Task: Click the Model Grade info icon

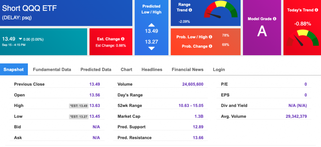Action: pyautogui.click(x=275, y=19)
